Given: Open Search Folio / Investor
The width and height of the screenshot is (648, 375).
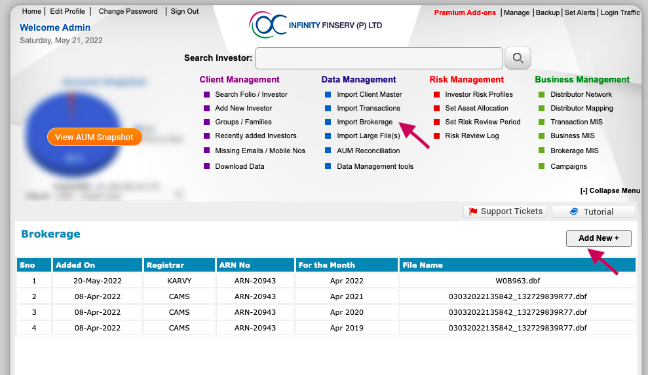Looking at the screenshot, I should coord(251,95).
